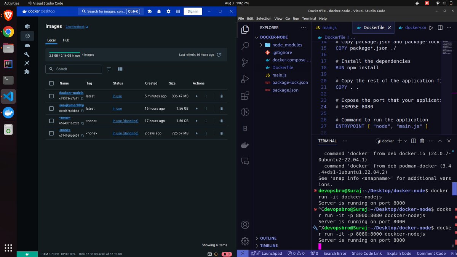Click the Docker images Search field

click(74, 69)
